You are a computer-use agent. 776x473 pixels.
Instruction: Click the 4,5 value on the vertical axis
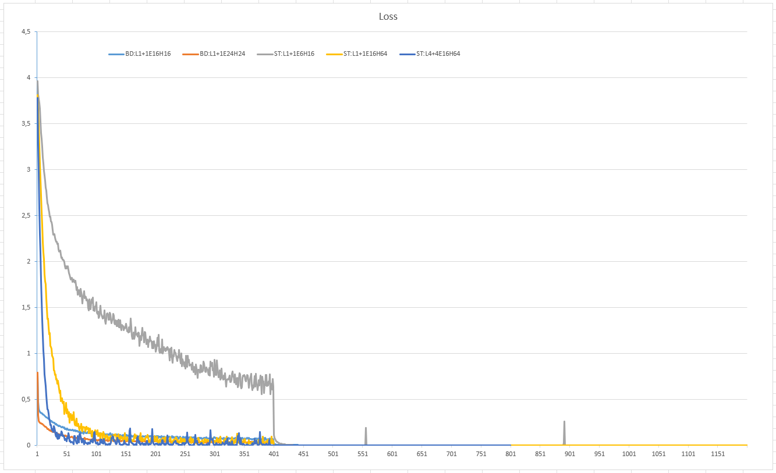tap(26, 32)
